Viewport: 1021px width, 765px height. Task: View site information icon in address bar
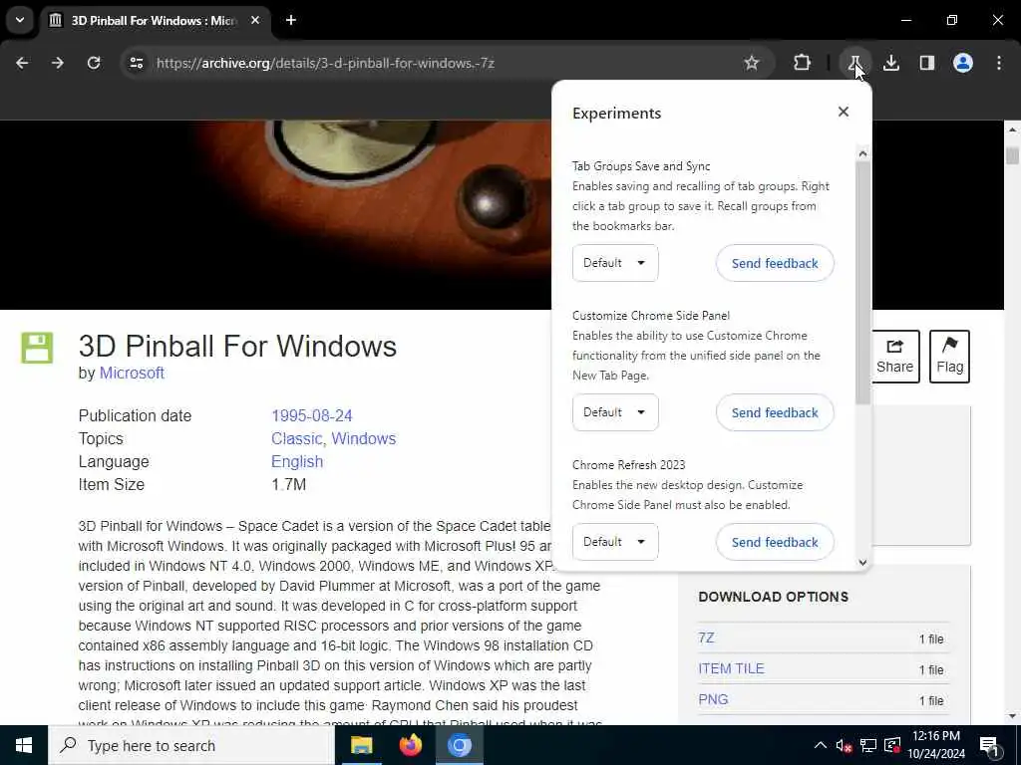(136, 63)
